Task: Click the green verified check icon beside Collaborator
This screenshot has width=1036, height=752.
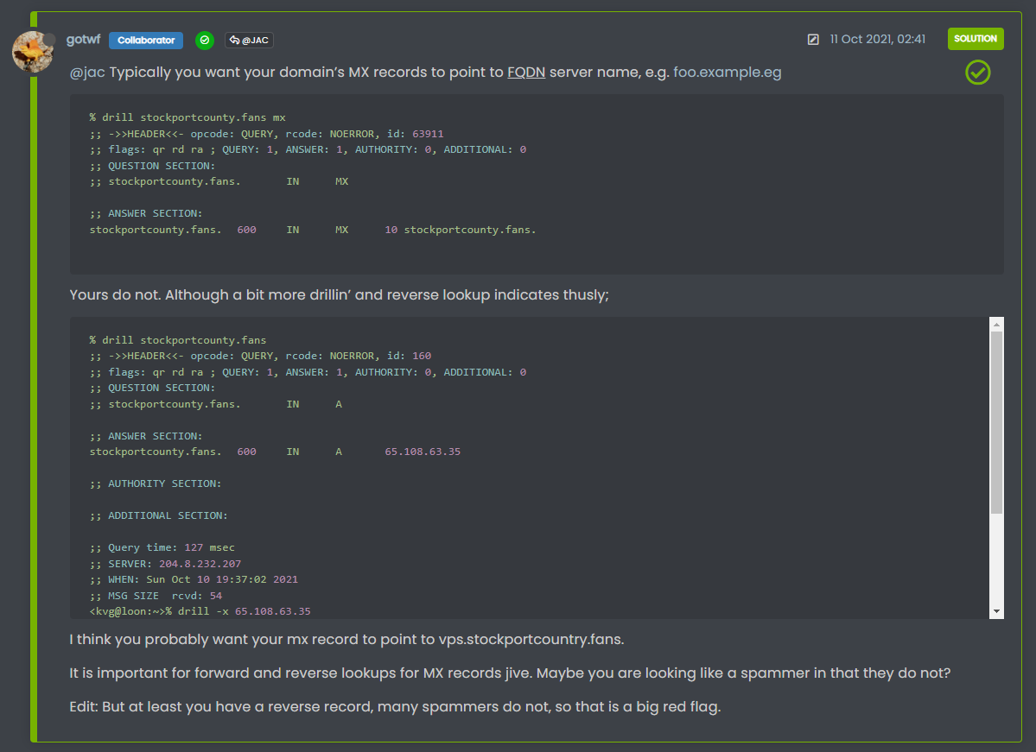Action: point(204,40)
